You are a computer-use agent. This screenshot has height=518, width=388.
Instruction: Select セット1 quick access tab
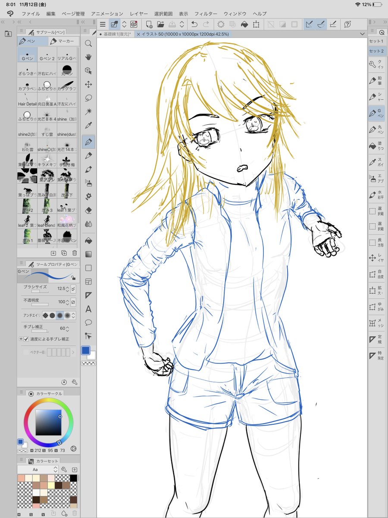click(x=376, y=41)
